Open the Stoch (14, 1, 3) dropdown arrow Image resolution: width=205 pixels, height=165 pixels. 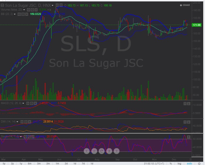[x=21, y=137]
